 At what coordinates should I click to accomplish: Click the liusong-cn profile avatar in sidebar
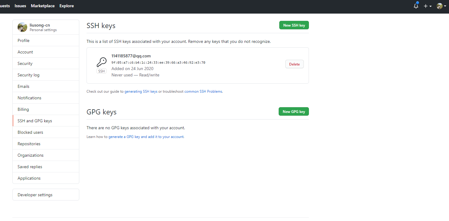pyautogui.click(x=22, y=27)
